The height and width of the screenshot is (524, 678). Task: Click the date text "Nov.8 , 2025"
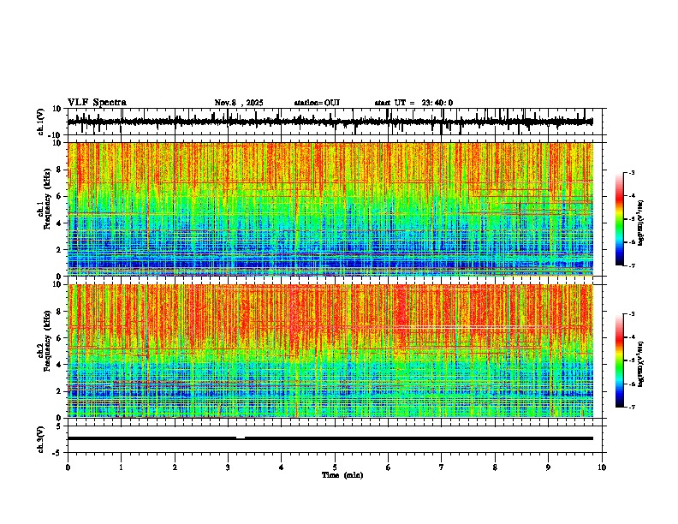239,103
